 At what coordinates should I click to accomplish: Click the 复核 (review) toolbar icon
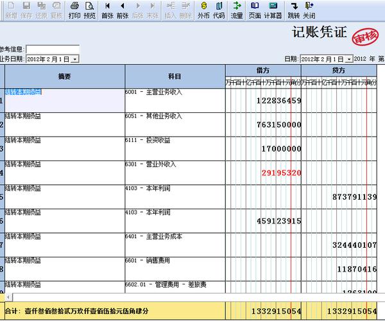click(x=56, y=10)
